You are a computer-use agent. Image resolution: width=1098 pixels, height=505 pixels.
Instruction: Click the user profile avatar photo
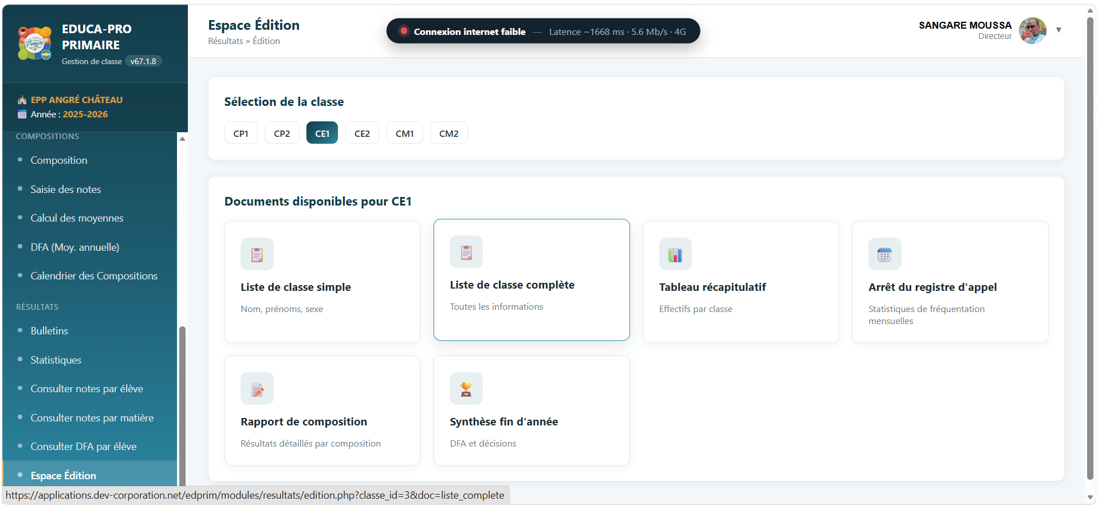[1033, 30]
